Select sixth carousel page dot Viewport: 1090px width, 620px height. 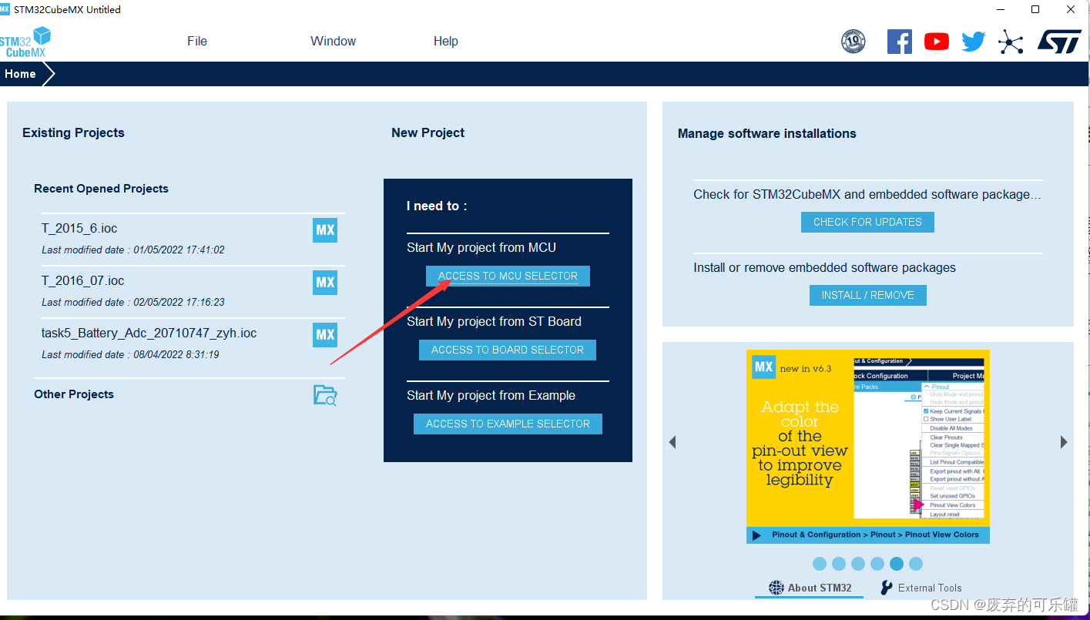[x=916, y=564]
